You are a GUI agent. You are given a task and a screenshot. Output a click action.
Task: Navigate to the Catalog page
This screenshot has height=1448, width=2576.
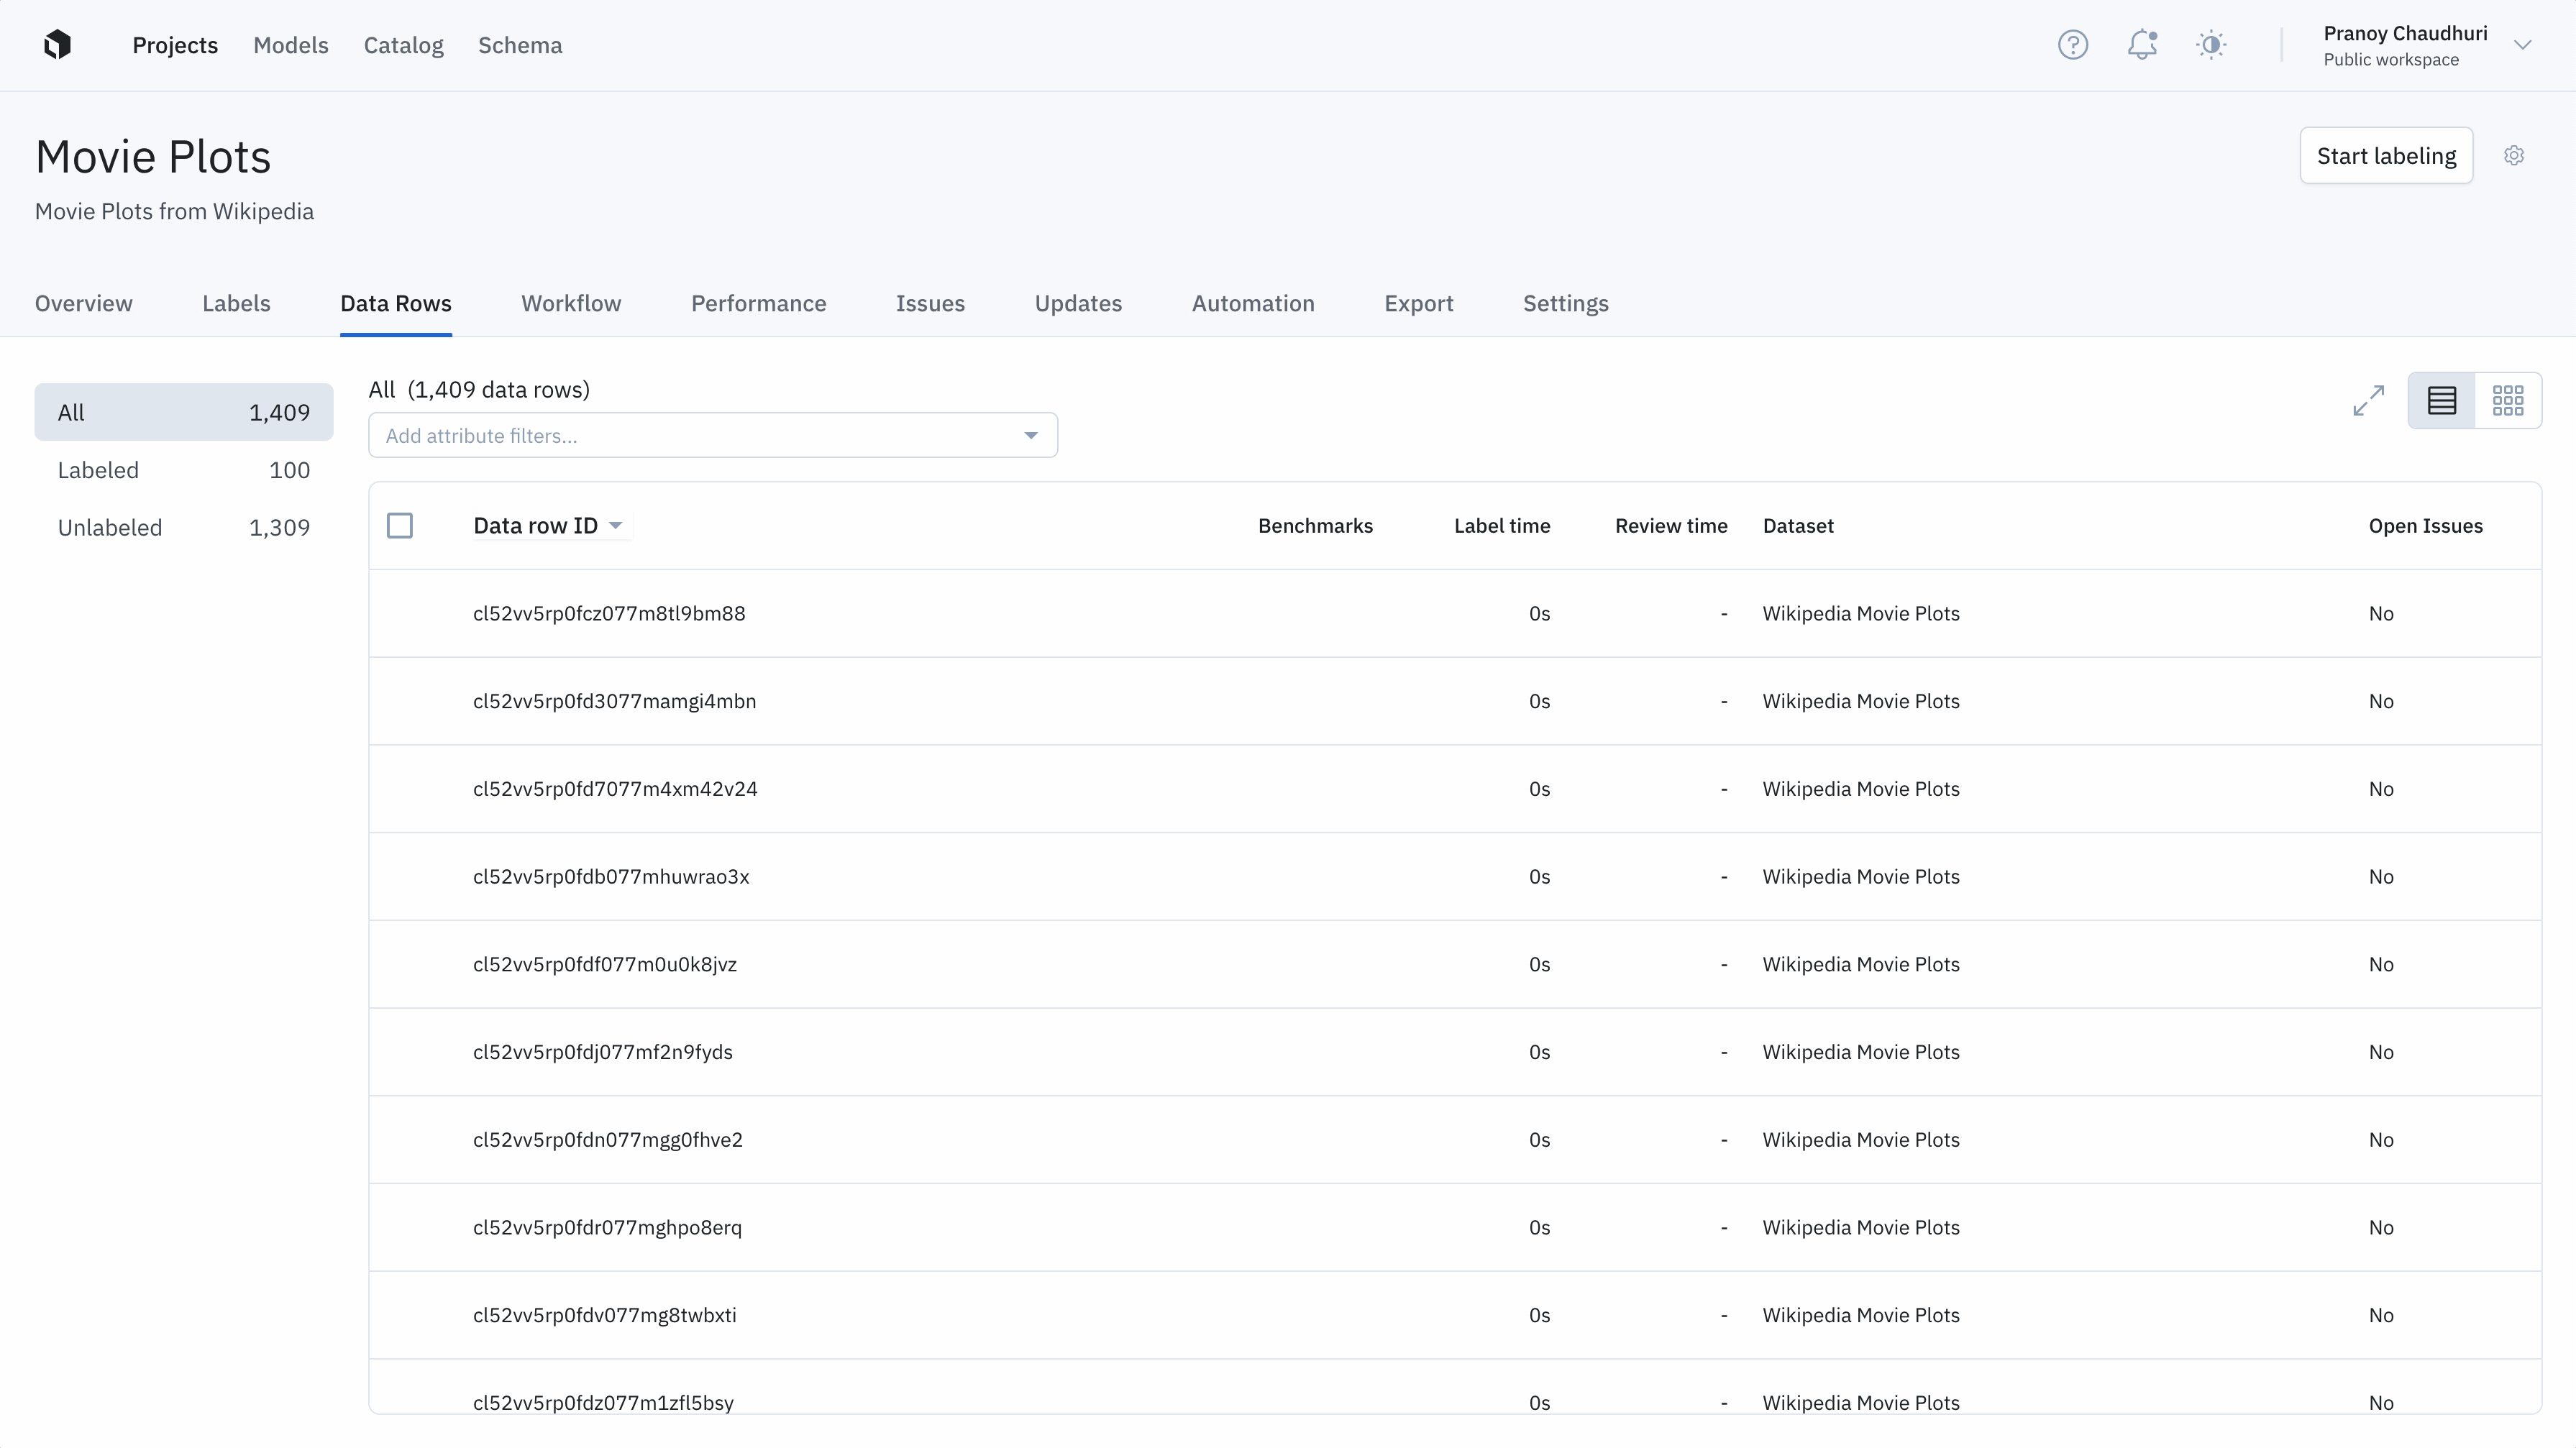(403, 45)
